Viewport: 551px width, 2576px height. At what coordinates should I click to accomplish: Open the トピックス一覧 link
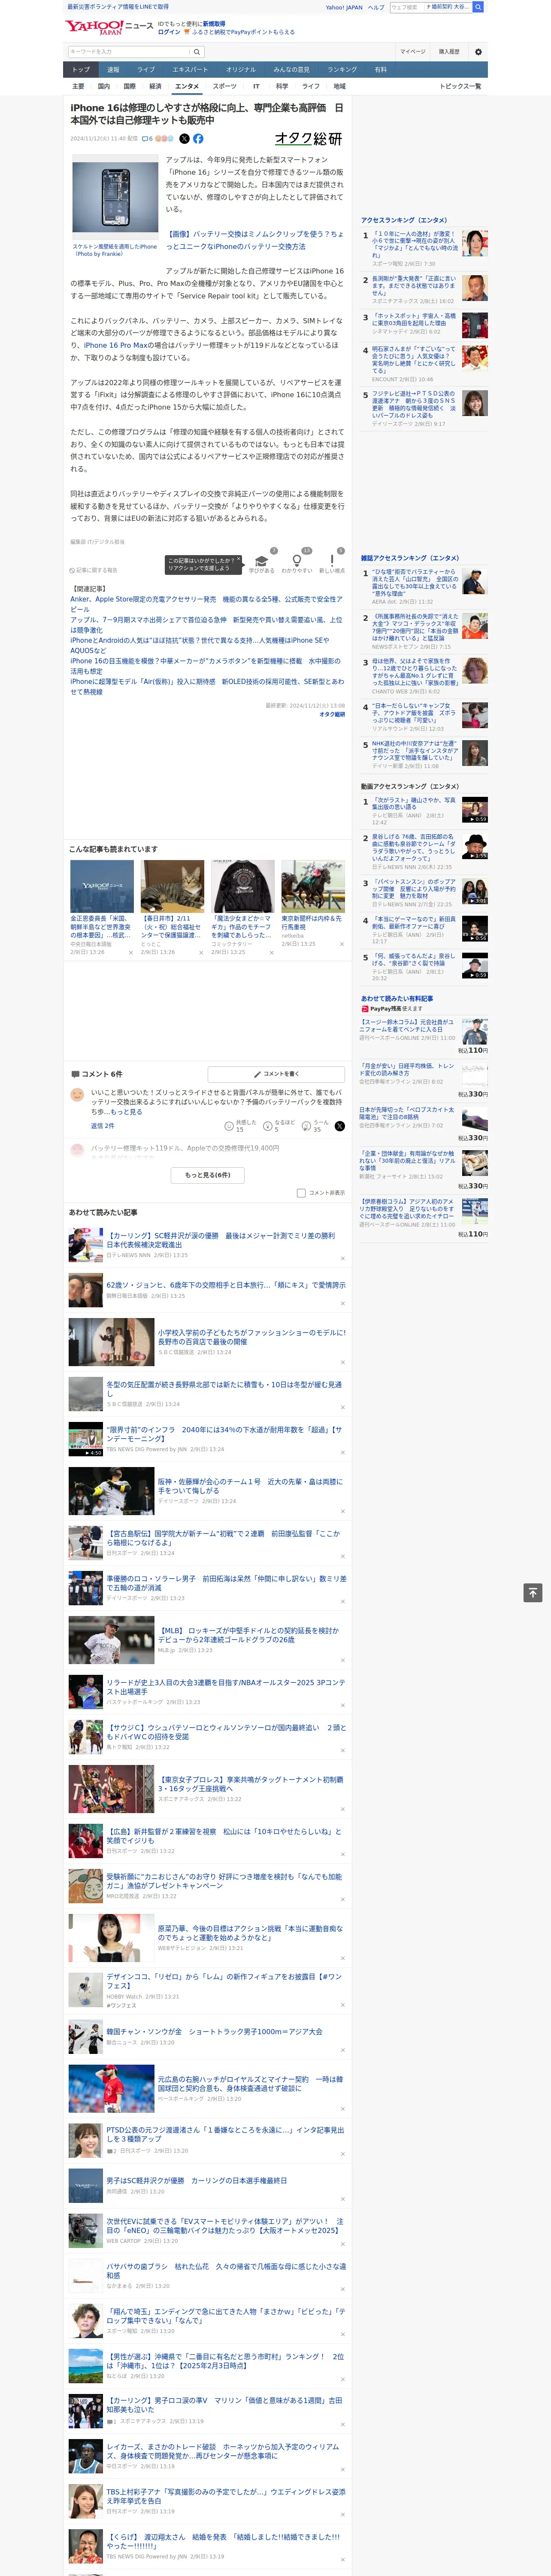[x=460, y=86]
